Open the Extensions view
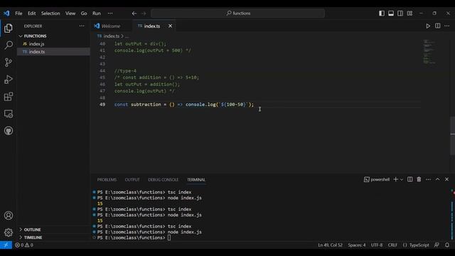This screenshot has height=256, width=455. tap(9, 97)
